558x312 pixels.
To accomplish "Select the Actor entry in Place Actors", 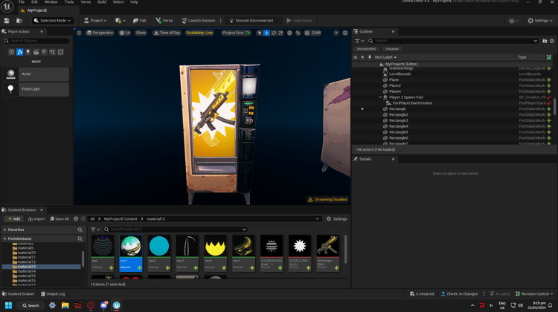I will pos(36,74).
